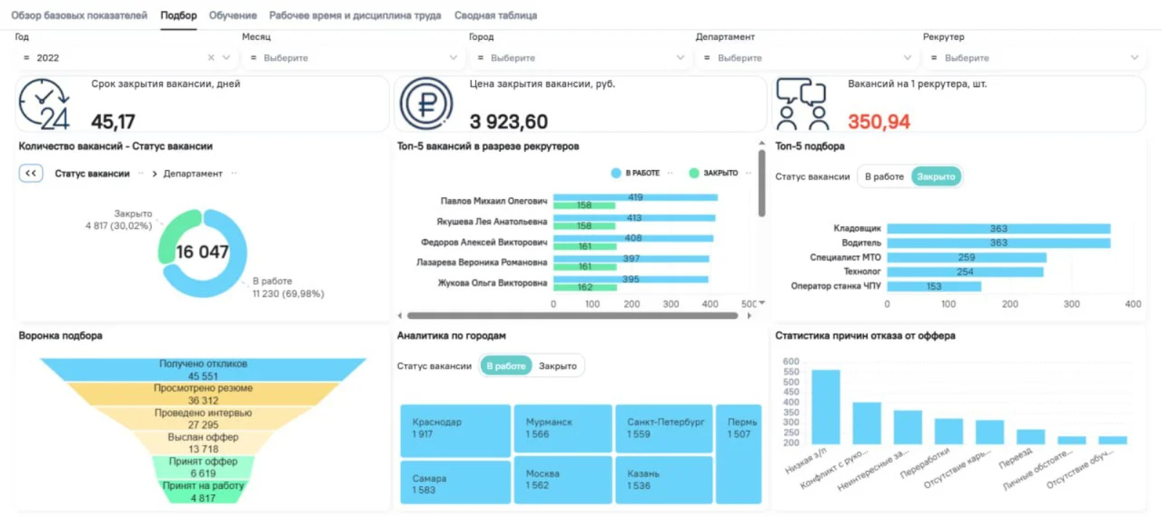Switch city analytics to 'Закрыто' status
The image size is (1162, 521).
(x=557, y=366)
